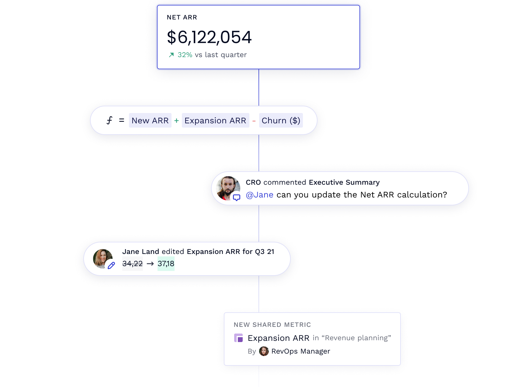Click Jane Land's profile avatar
Screen dimensions: 517x387
pyautogui.click(x=102, y=258)
